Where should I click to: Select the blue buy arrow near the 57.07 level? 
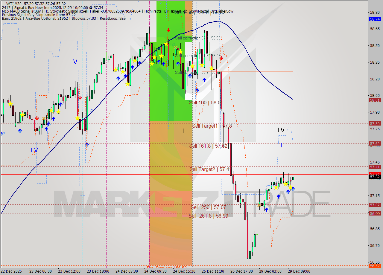tap(267, 209)
